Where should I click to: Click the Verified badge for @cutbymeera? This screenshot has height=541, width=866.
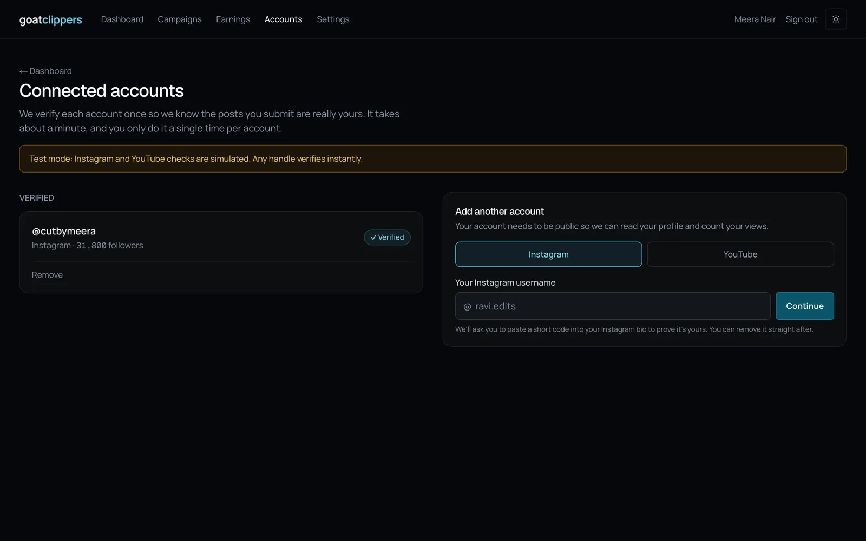click(x=387, y=237)
